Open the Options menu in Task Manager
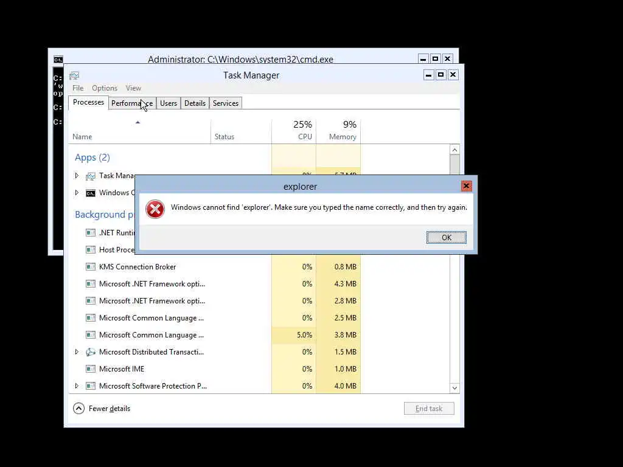The height and width of the screenshot is (467, 623). (105, 88)
